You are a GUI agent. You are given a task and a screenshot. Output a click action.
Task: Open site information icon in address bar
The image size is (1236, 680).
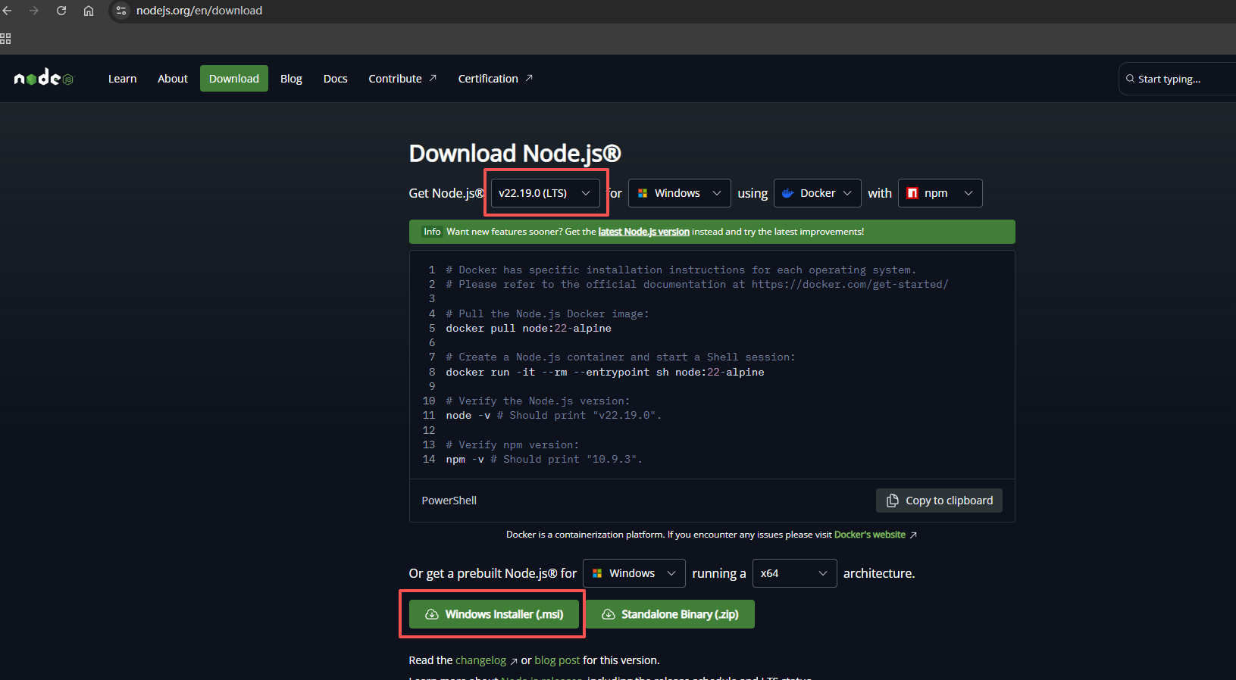[x=121, y=11]
